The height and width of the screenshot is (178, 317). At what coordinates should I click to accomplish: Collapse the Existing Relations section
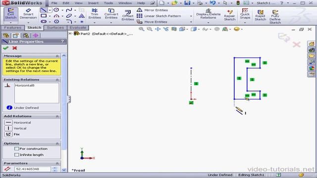pos(57,80)
